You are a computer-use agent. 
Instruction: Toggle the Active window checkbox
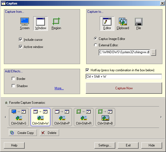21,47
